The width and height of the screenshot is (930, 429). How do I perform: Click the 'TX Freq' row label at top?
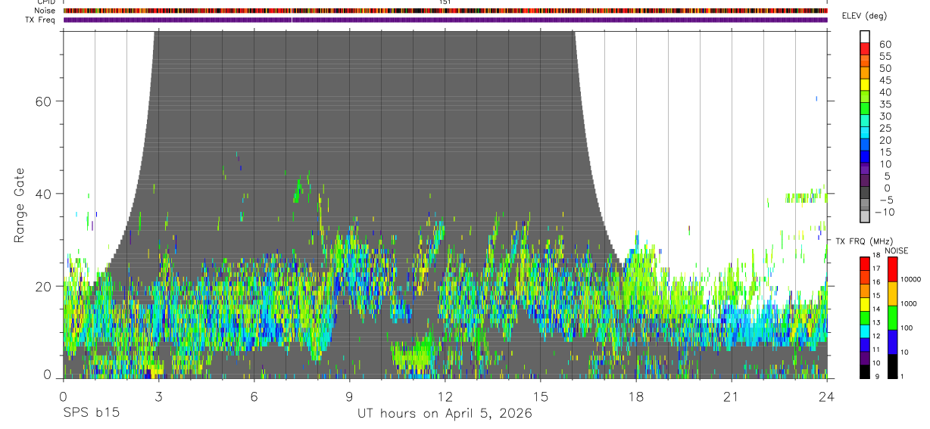point(41,20)
